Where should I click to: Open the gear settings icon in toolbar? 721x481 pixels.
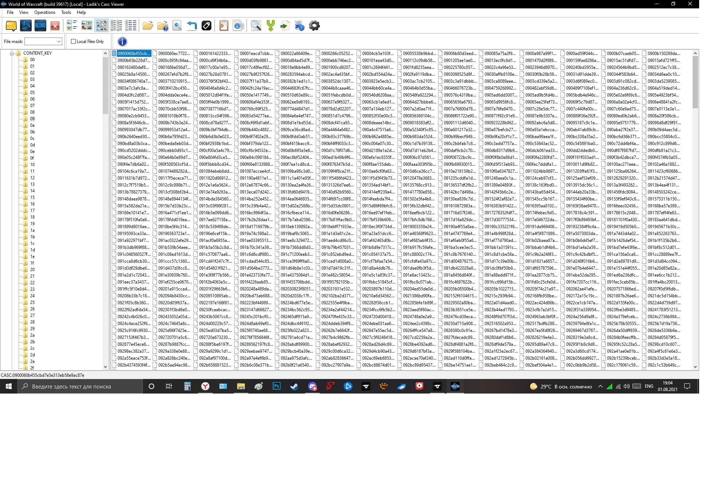pyautogui.click(x=314, y=26)
